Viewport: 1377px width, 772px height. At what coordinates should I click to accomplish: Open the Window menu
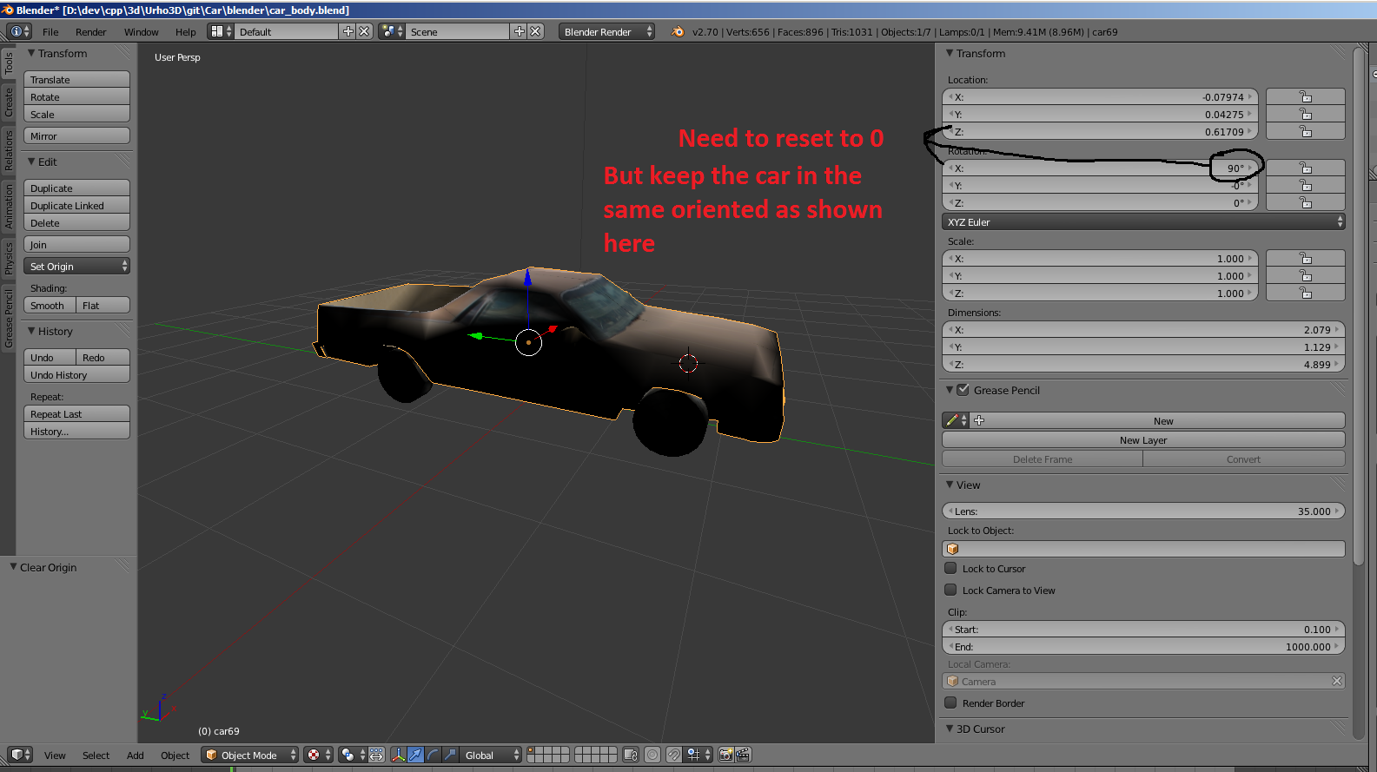141,31
